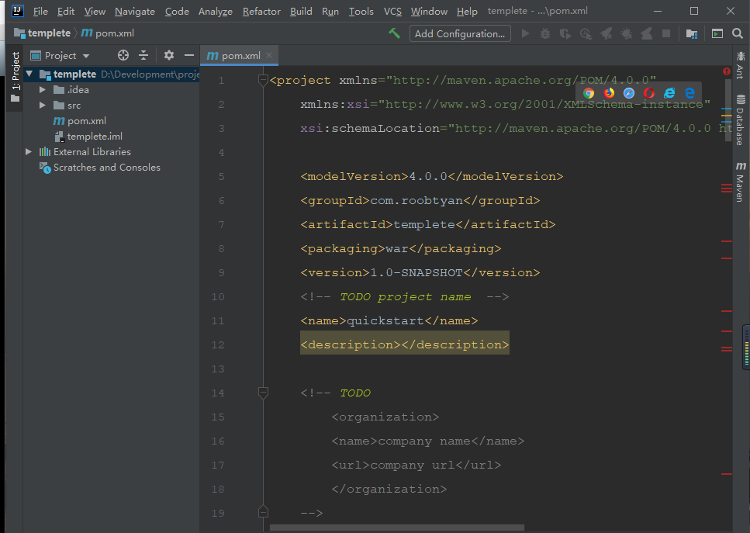Select templete.iml in the project tree
The width and height of the screenshot is (750, 533).
tap(95, 137)
